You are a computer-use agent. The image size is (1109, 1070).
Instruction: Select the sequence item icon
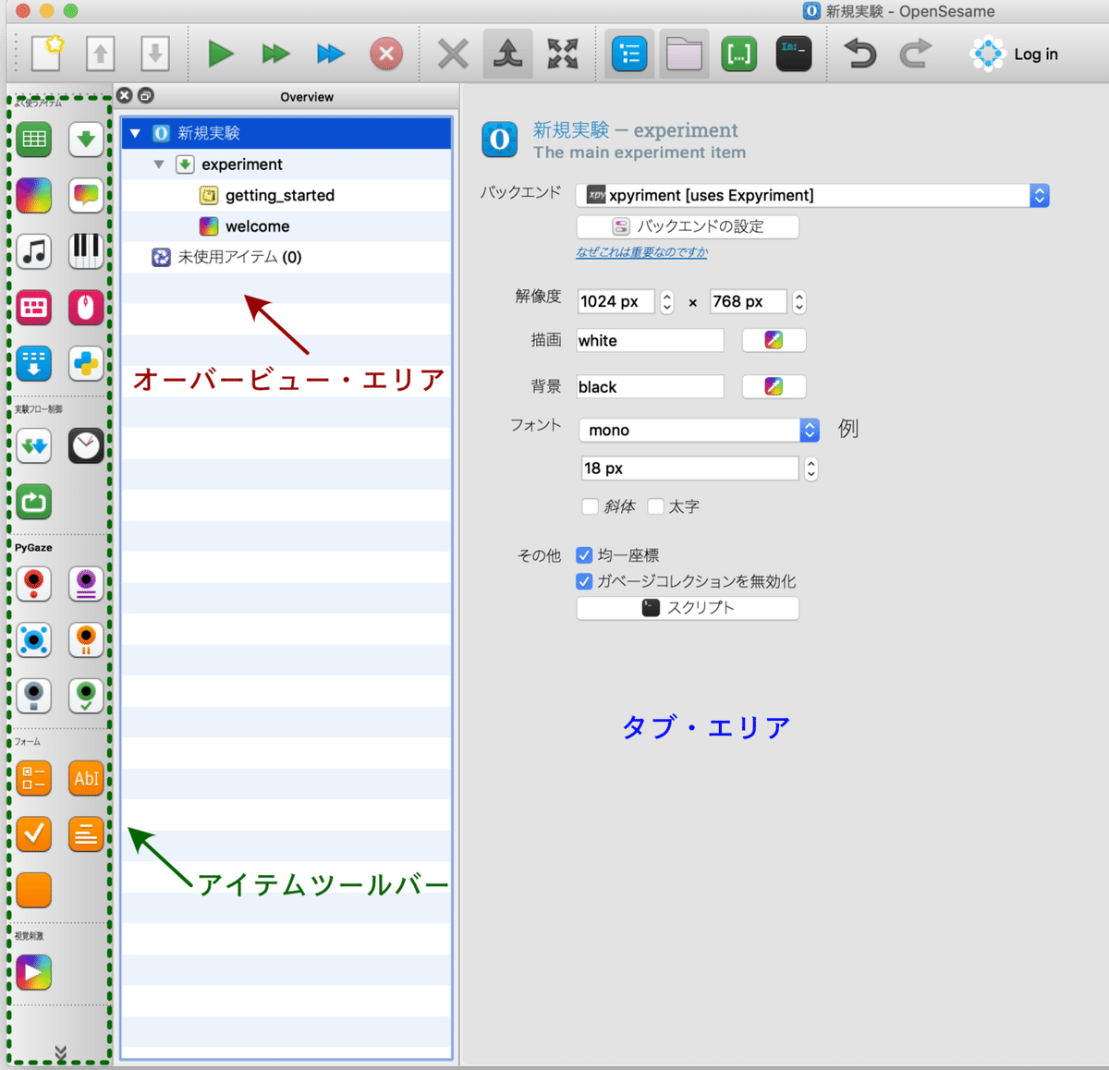click(x=86, y=140)
